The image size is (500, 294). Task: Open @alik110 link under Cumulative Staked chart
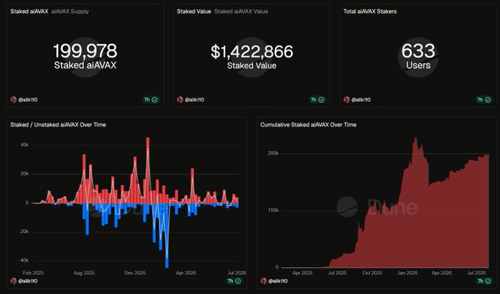click(x=278, y=281)
